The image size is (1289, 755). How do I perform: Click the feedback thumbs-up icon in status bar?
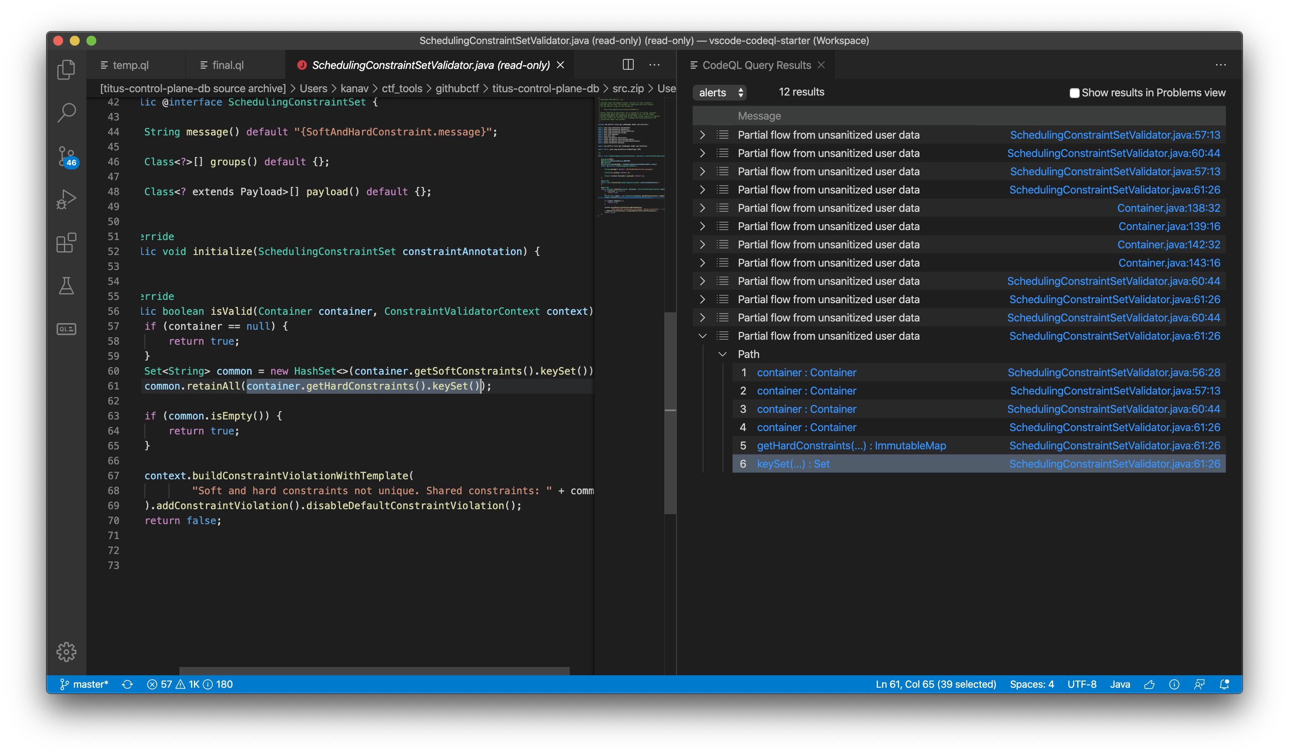[1149, 684]
